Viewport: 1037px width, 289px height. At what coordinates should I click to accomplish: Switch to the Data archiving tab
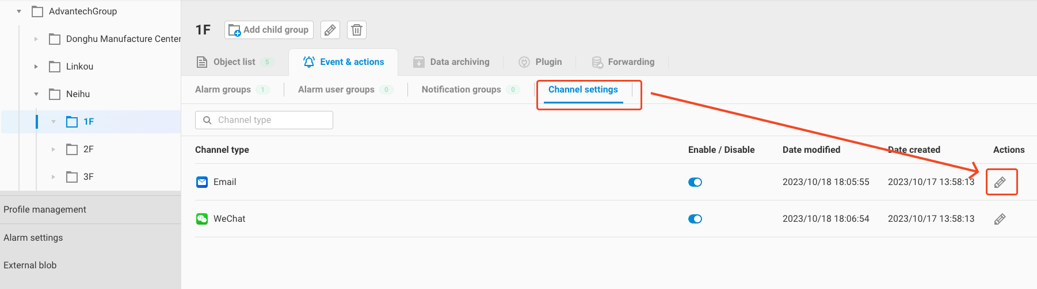click(452, 62)
